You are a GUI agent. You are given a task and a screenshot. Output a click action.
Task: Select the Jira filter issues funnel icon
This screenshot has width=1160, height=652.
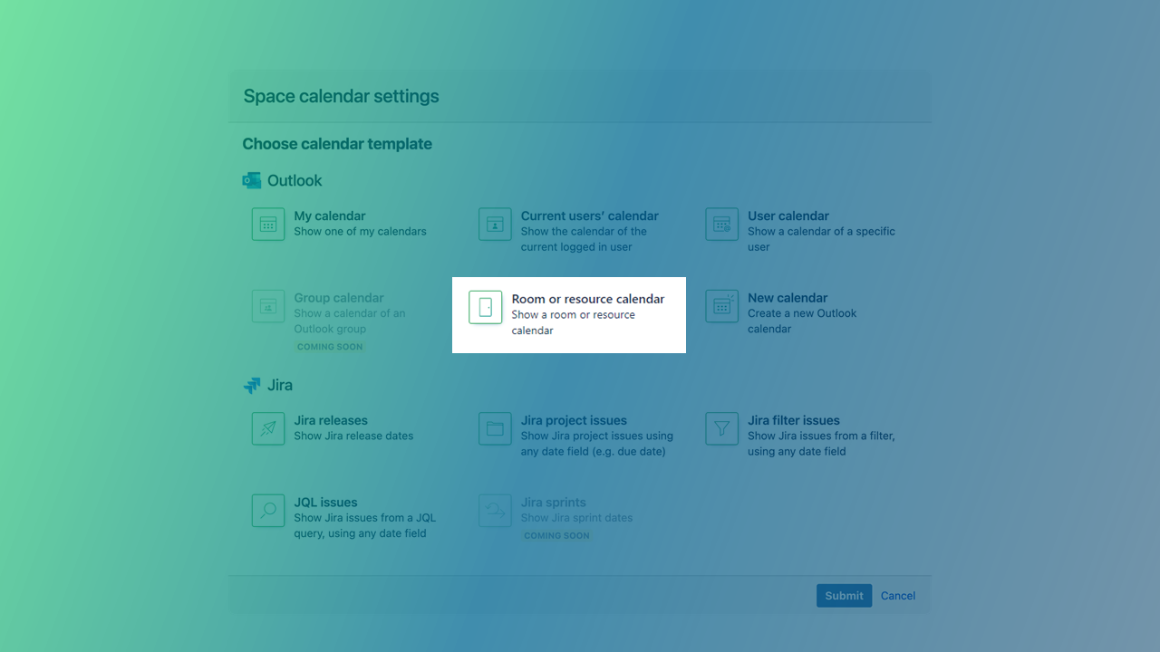point(721,429)
